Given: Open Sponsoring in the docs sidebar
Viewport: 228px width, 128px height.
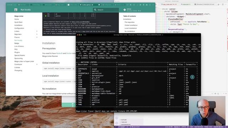Looking at the screenshot, I should 19,58.
